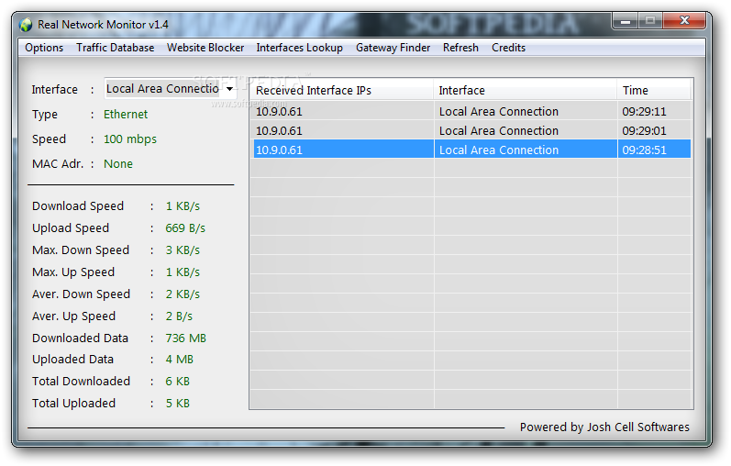Open Interfaces Lookup menu item
This screenshot has height=466, width=731.
pos(299,48)
